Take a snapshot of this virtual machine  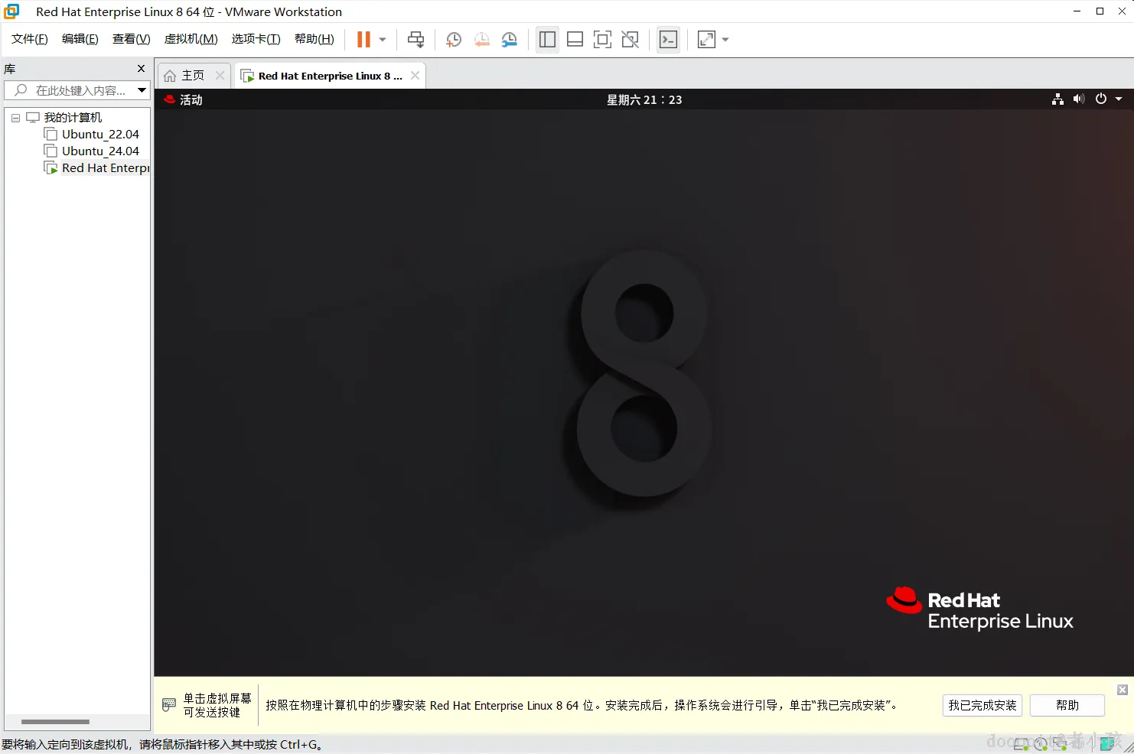point(453,39)
